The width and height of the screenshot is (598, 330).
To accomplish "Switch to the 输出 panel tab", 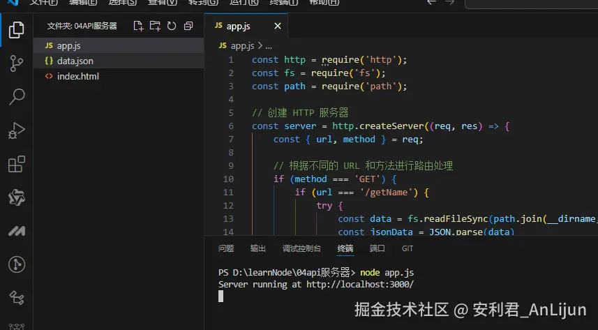I will click(257, 248).
